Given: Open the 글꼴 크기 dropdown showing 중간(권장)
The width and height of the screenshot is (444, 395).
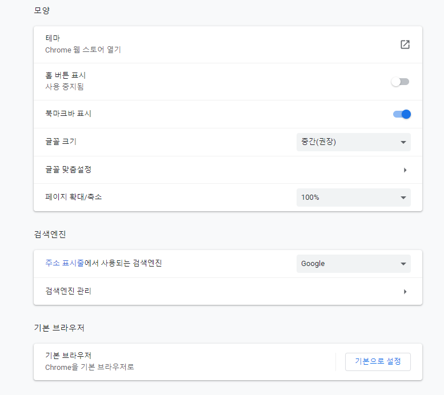Looking at the screenshot, I should point(353,142).
